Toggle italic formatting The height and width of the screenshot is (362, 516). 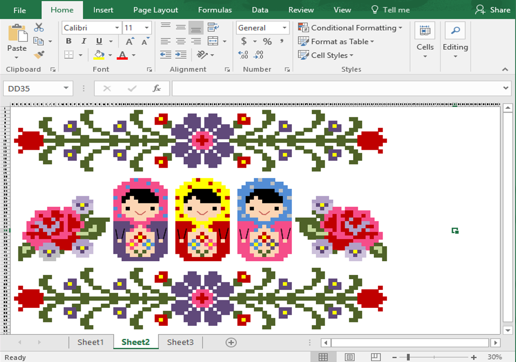click(x=84, y=41)
